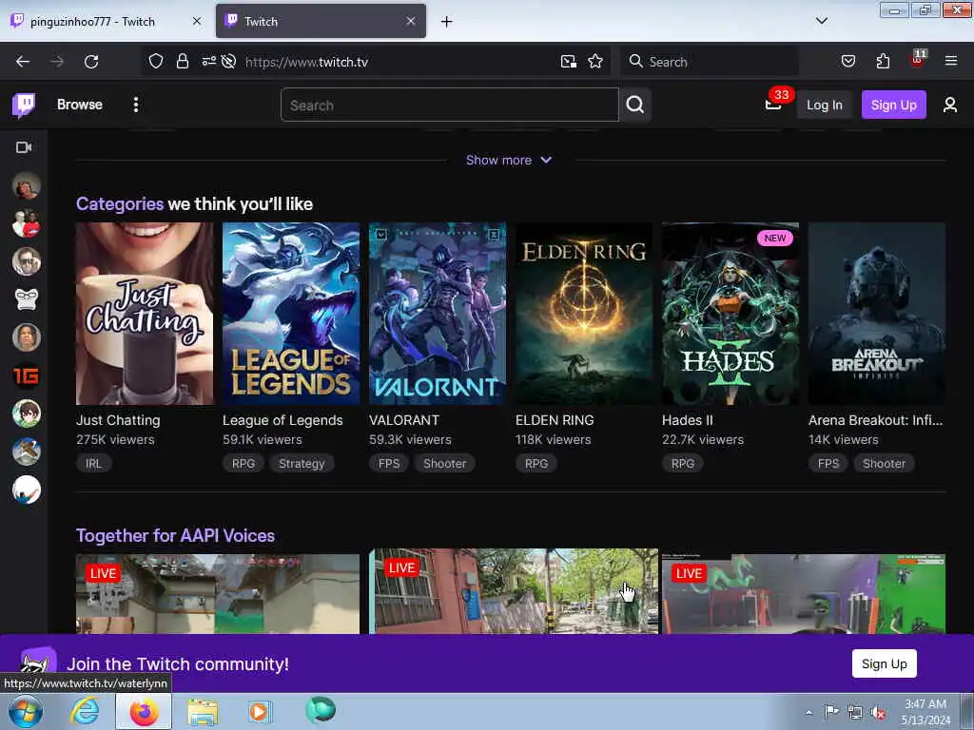Image resolution: width=974 pixels, height=730 pixels.
Task: Switch to the pinguzinhoo777 - Twitch tab
Action: click(x=93, y=22)
